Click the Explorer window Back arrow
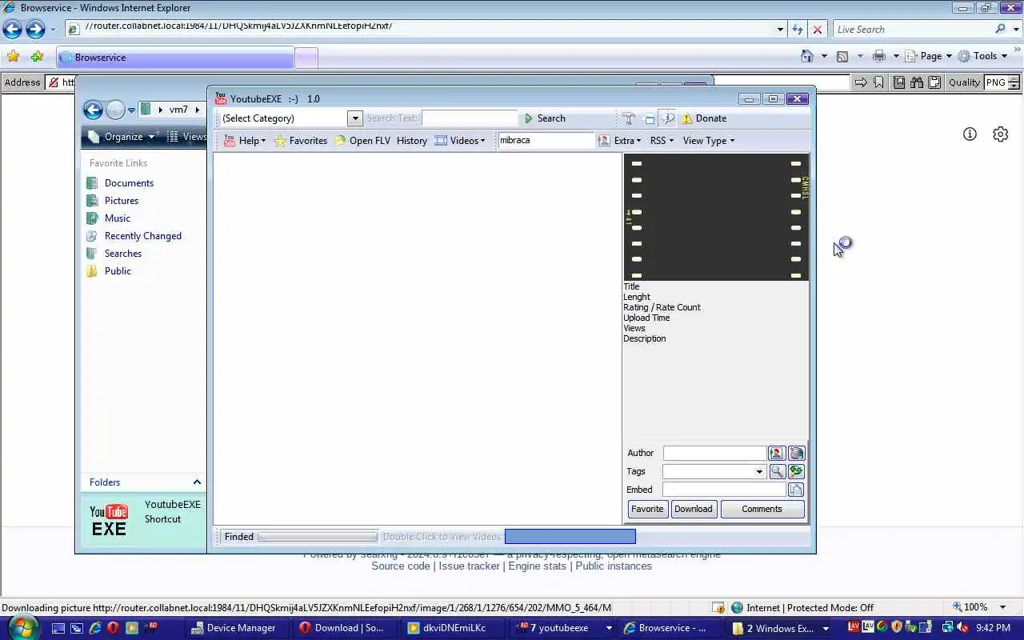 [93, 110]
